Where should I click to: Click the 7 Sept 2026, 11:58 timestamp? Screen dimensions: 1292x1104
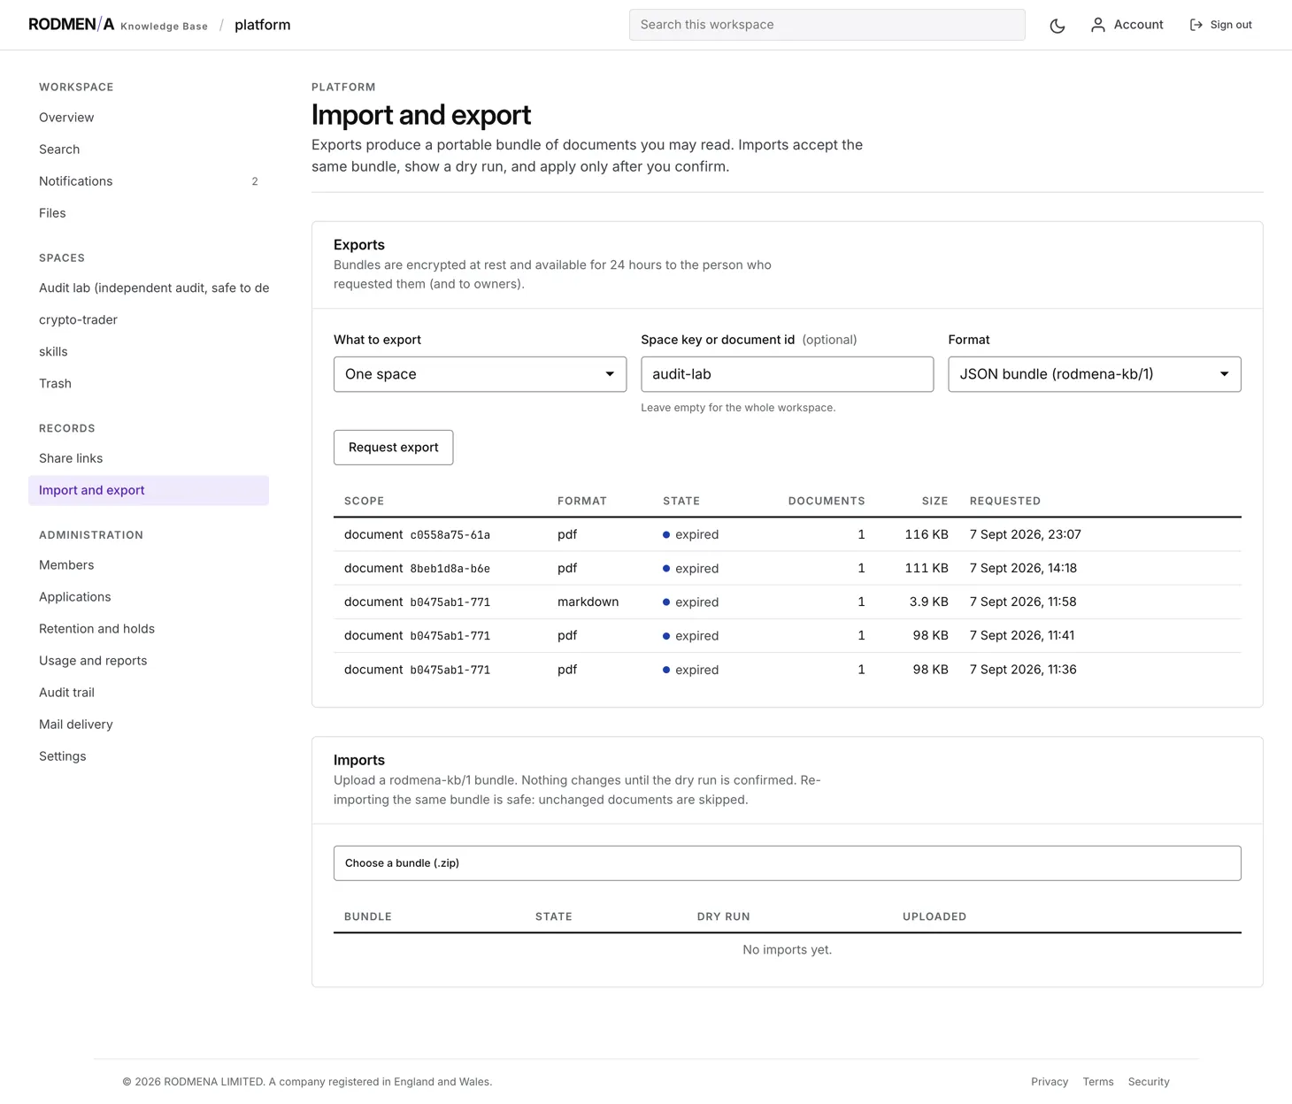[1023, 602]
